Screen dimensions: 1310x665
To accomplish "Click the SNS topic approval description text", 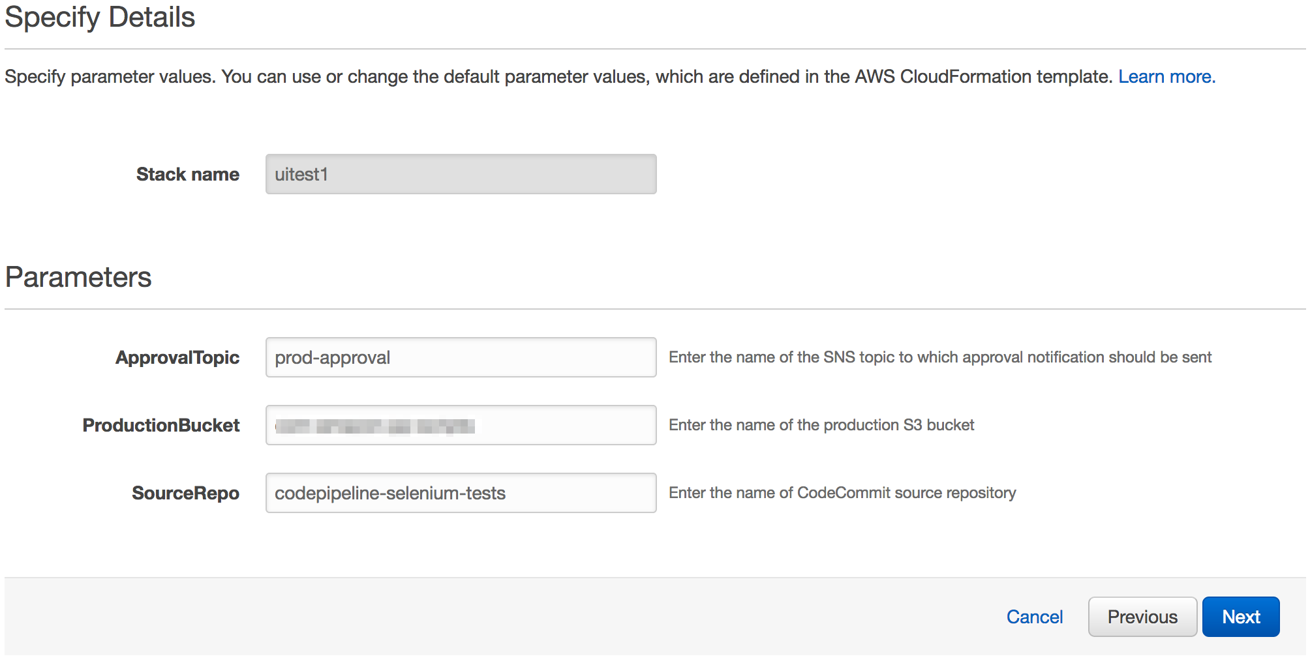I will [x=939, y=357].
